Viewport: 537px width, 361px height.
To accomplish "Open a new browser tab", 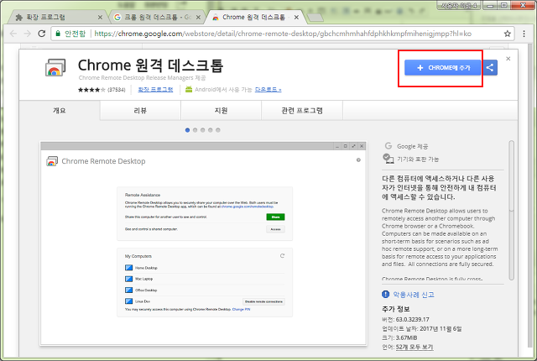I will pyautogui.click(x=315, y=18).
